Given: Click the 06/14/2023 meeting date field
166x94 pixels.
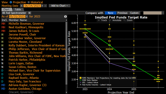Looking at the screenshot, I should tap(32, 6).
